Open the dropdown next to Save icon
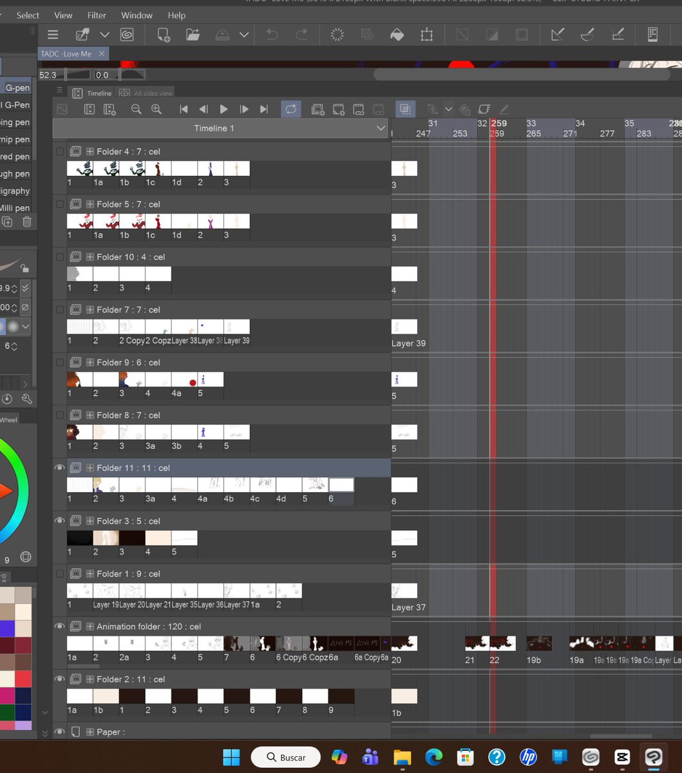This screenshot has height=773, width=682. [x=243, y=35]
